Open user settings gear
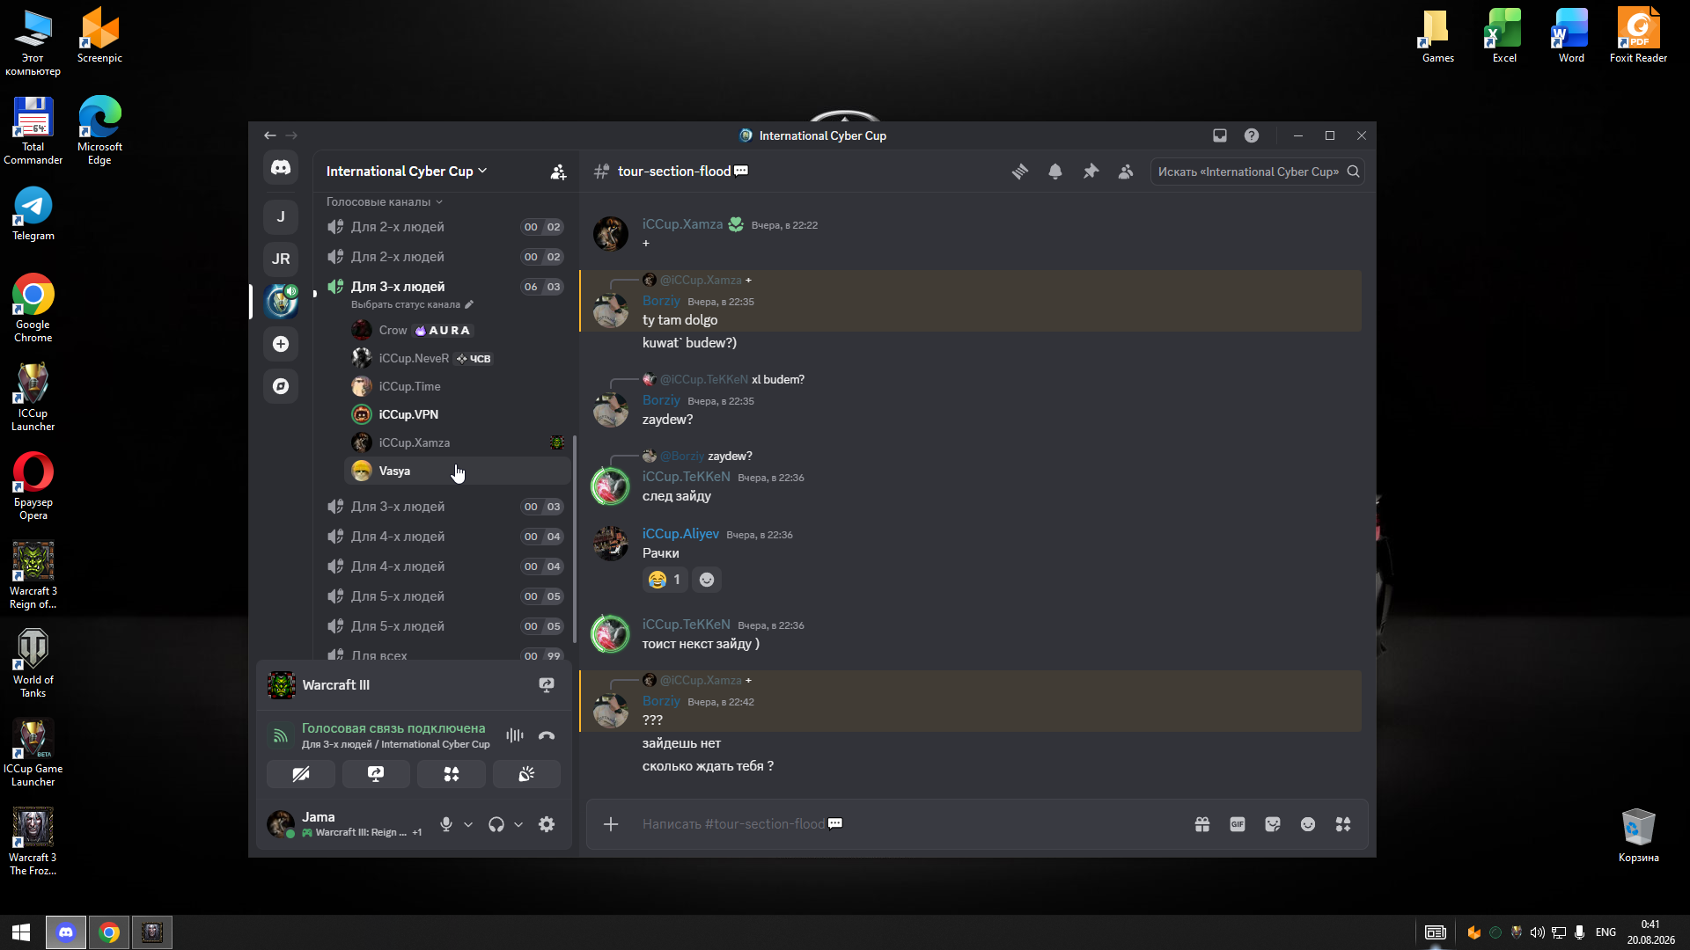The height and width of the screenshot is (950, 1690). pyautogui.click(x=547, y=824)
